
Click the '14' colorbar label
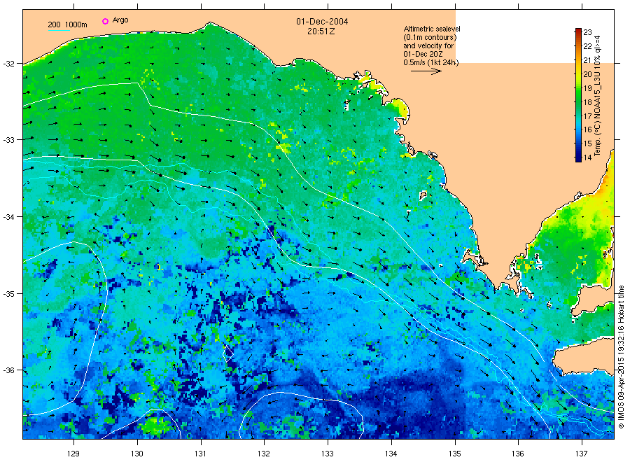(x=587, y=157)
